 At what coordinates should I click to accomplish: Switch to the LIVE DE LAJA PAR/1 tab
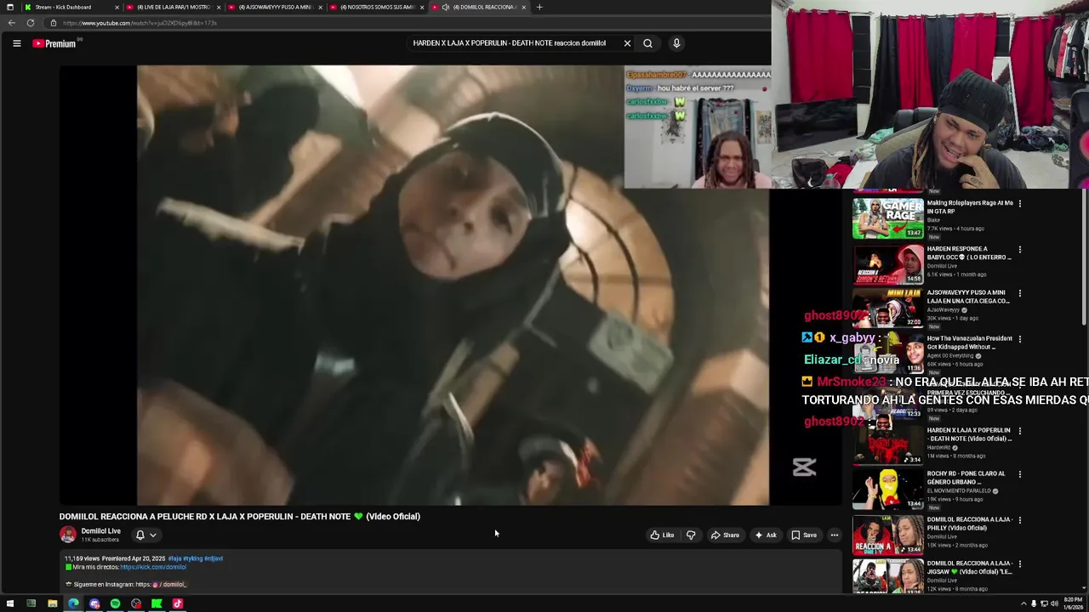173,7
